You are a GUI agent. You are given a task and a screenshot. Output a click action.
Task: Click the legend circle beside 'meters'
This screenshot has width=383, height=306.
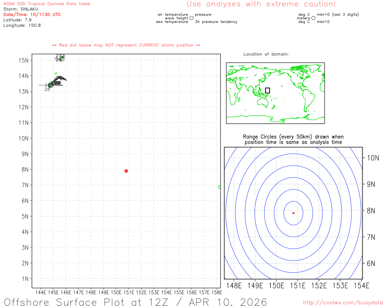click(313, 18)
